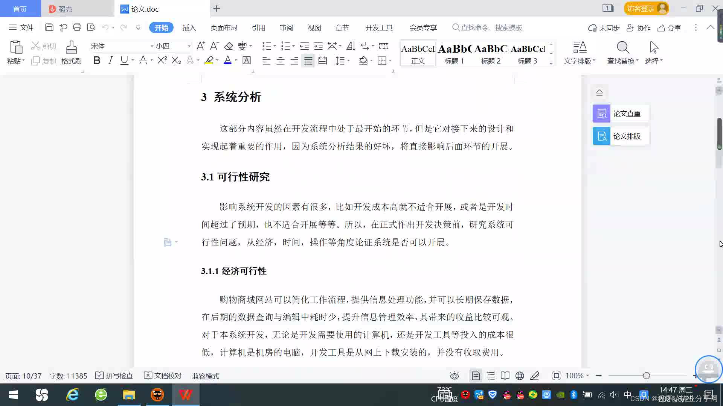Toggle bold formatting
The image size is (723, 406).
tap(97, 60)
